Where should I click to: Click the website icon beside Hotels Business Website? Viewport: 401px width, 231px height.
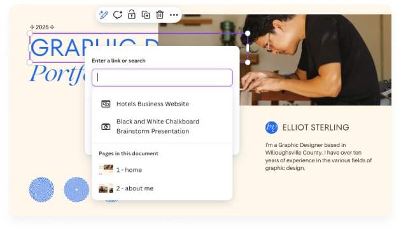pyautogui.click(x=106, y=104)
